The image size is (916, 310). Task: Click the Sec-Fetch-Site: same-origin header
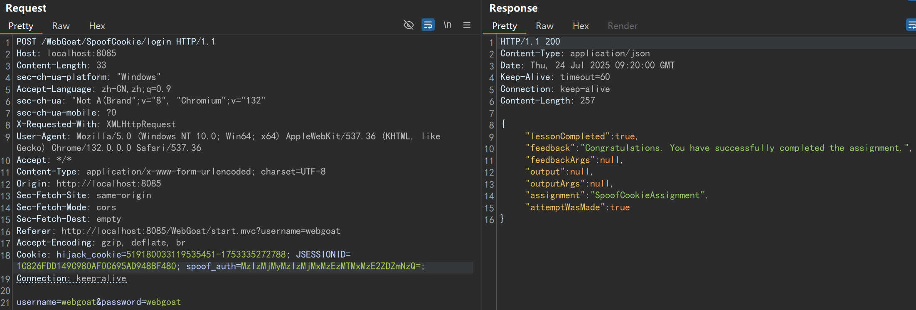pyautogui.click(x=84, y=195)
